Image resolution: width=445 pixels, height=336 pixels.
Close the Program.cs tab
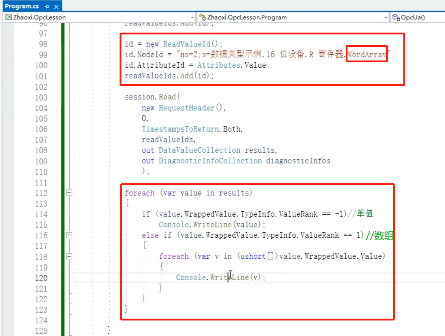click(x=56, y=7)
